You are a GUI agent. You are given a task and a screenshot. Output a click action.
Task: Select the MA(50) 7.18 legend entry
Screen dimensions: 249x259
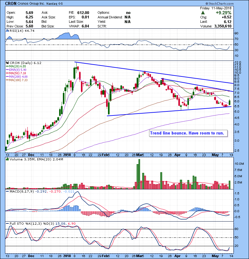coord(17,73)
